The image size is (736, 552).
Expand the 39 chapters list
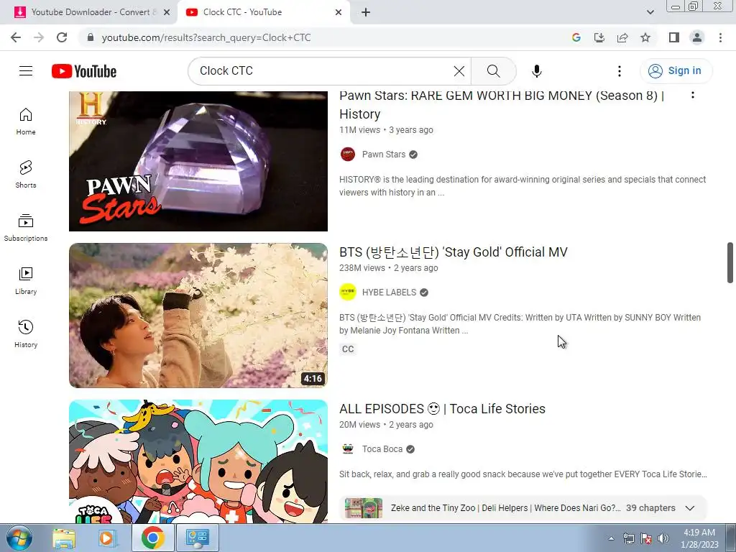[689, 508]
